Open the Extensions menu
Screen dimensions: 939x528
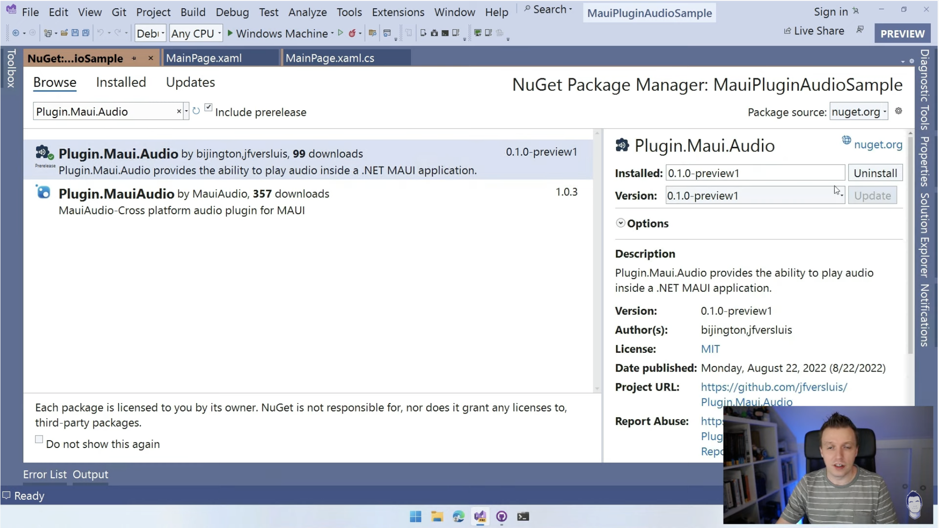[x=398, y=12]
